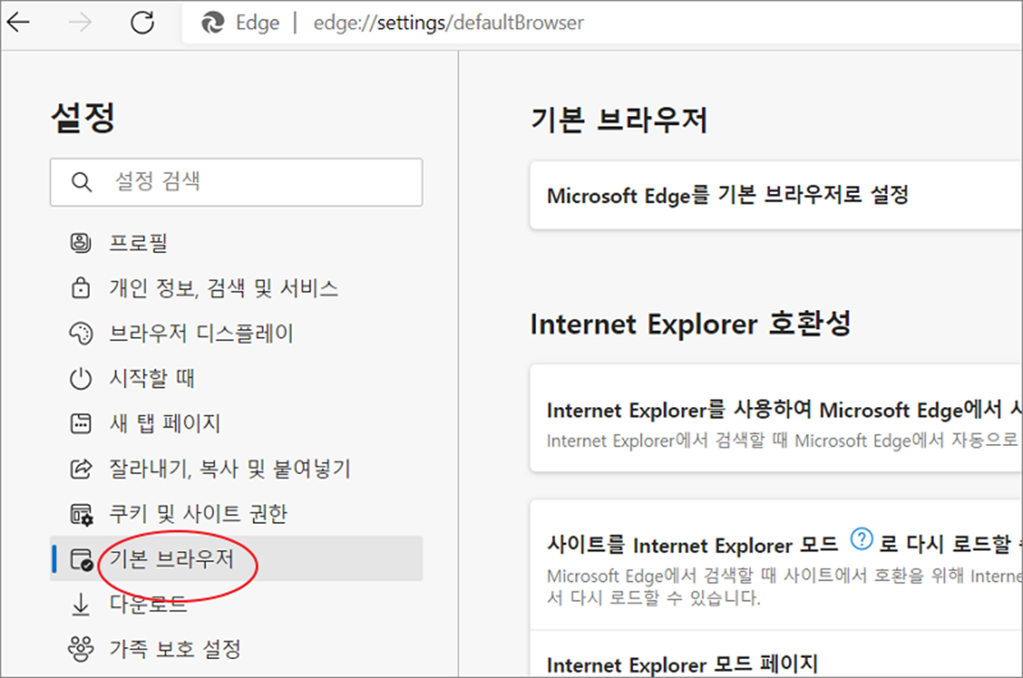Click the power icon for 시작할 때
The image size is (1023, 678).
[81, 378]
